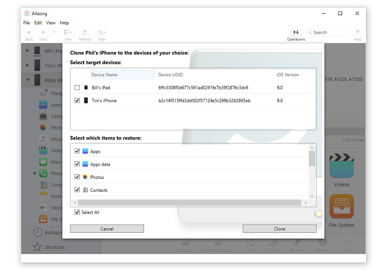The height and width of the screenshot is (271, 386).
Task: Collapse the Phil's iPhone tree node arrow
Action: coord(28,80)
